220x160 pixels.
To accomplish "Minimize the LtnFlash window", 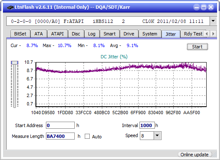I will pyautogui.click(x=197, y=7).
